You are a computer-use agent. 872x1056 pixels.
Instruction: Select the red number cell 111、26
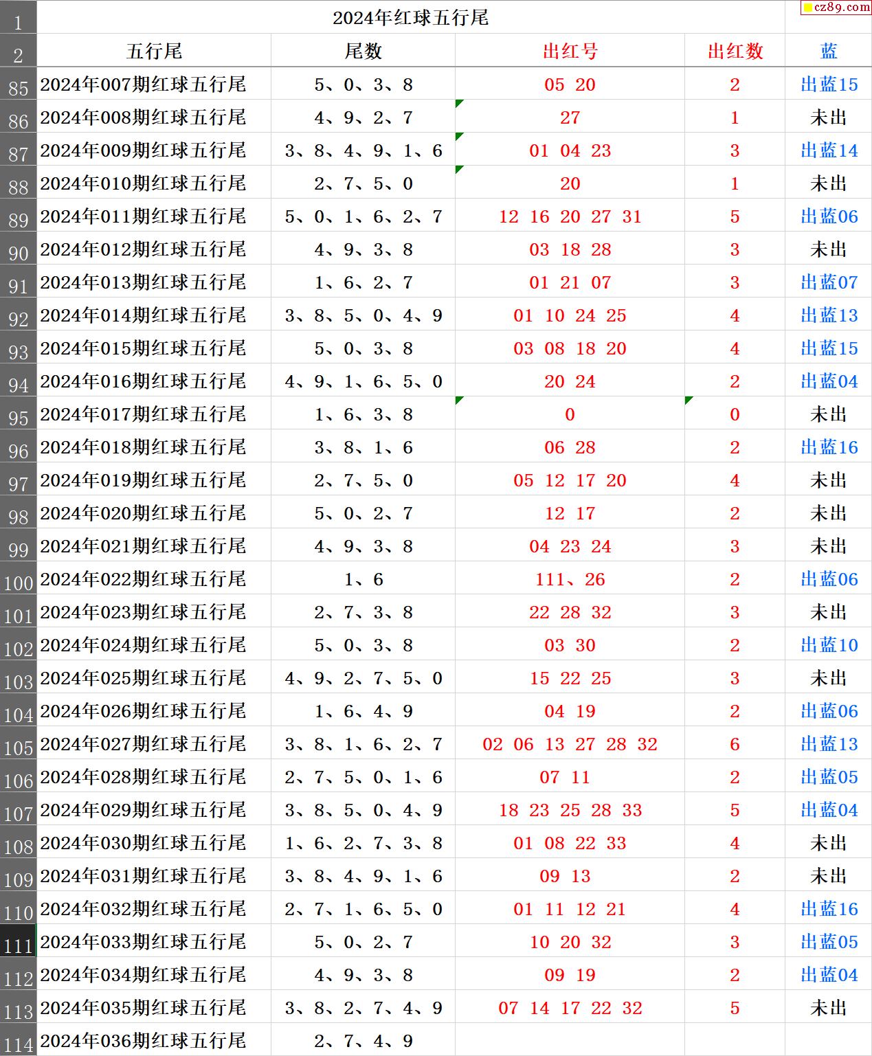point(570,579)
